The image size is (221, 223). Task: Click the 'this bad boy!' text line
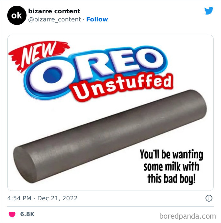[x=171, y=179]
